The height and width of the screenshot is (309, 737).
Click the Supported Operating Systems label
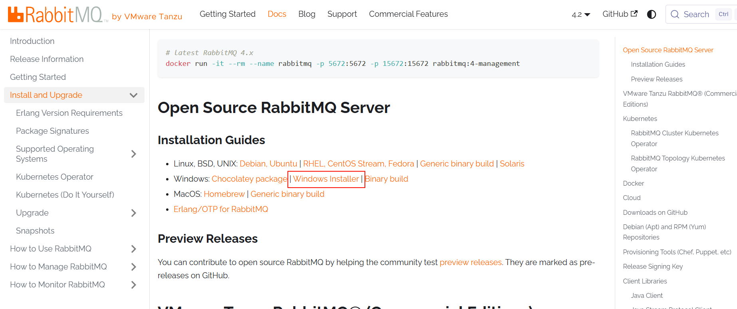[x=55, y=154]
